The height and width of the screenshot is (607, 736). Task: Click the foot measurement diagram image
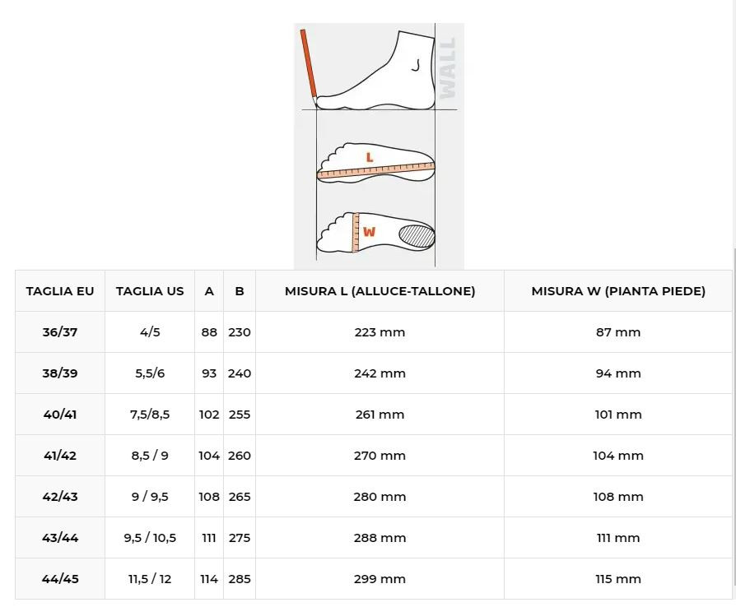(379, 146)
